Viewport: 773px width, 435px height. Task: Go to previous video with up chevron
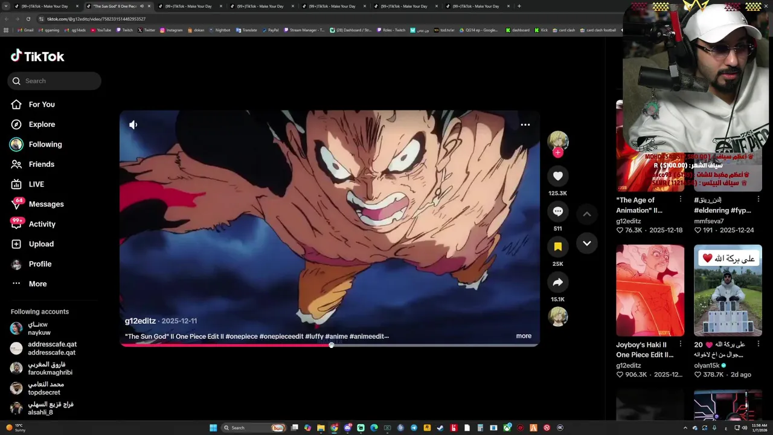coord(586,214)
